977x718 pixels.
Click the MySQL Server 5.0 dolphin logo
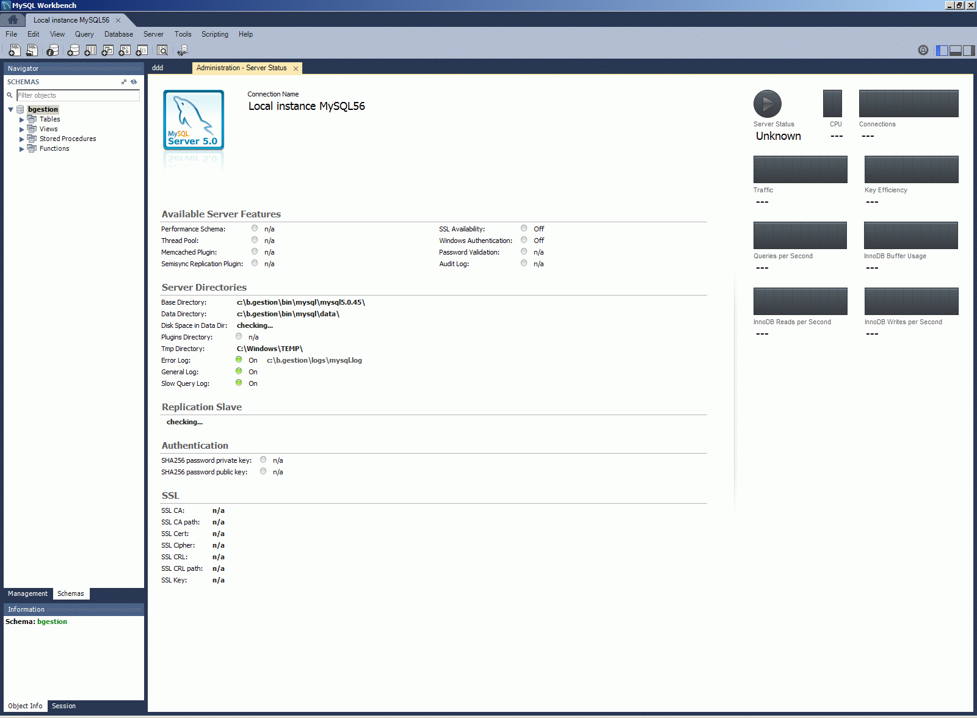194,120
